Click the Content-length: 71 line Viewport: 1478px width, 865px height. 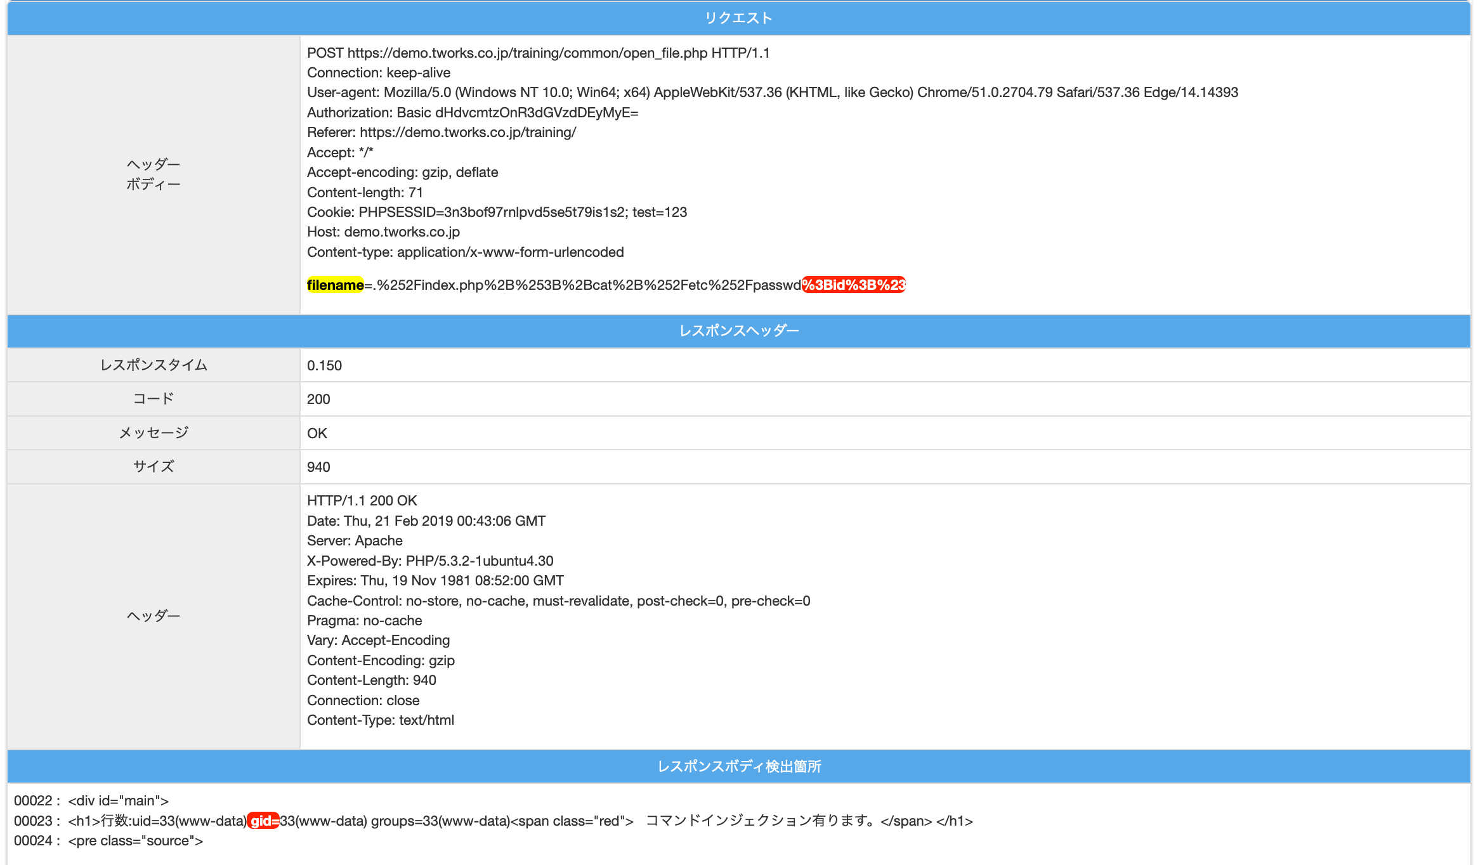365,192
